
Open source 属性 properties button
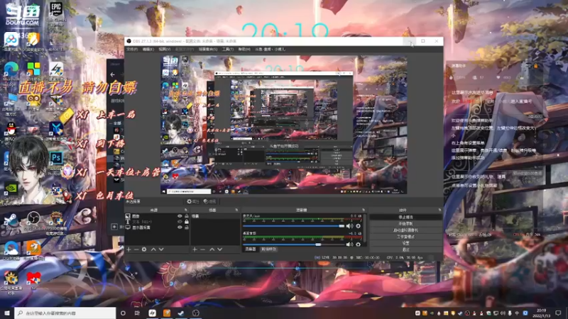pyautogui.click(x=193, y=201)
